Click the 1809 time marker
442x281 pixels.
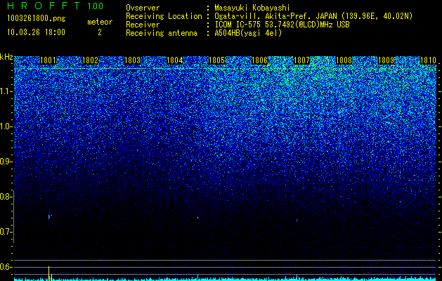[386, 60]
